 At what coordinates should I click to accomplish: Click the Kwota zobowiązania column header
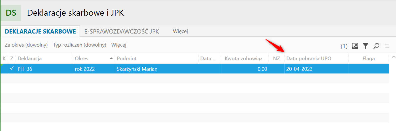pyautogui.click(x=245, y=59)
